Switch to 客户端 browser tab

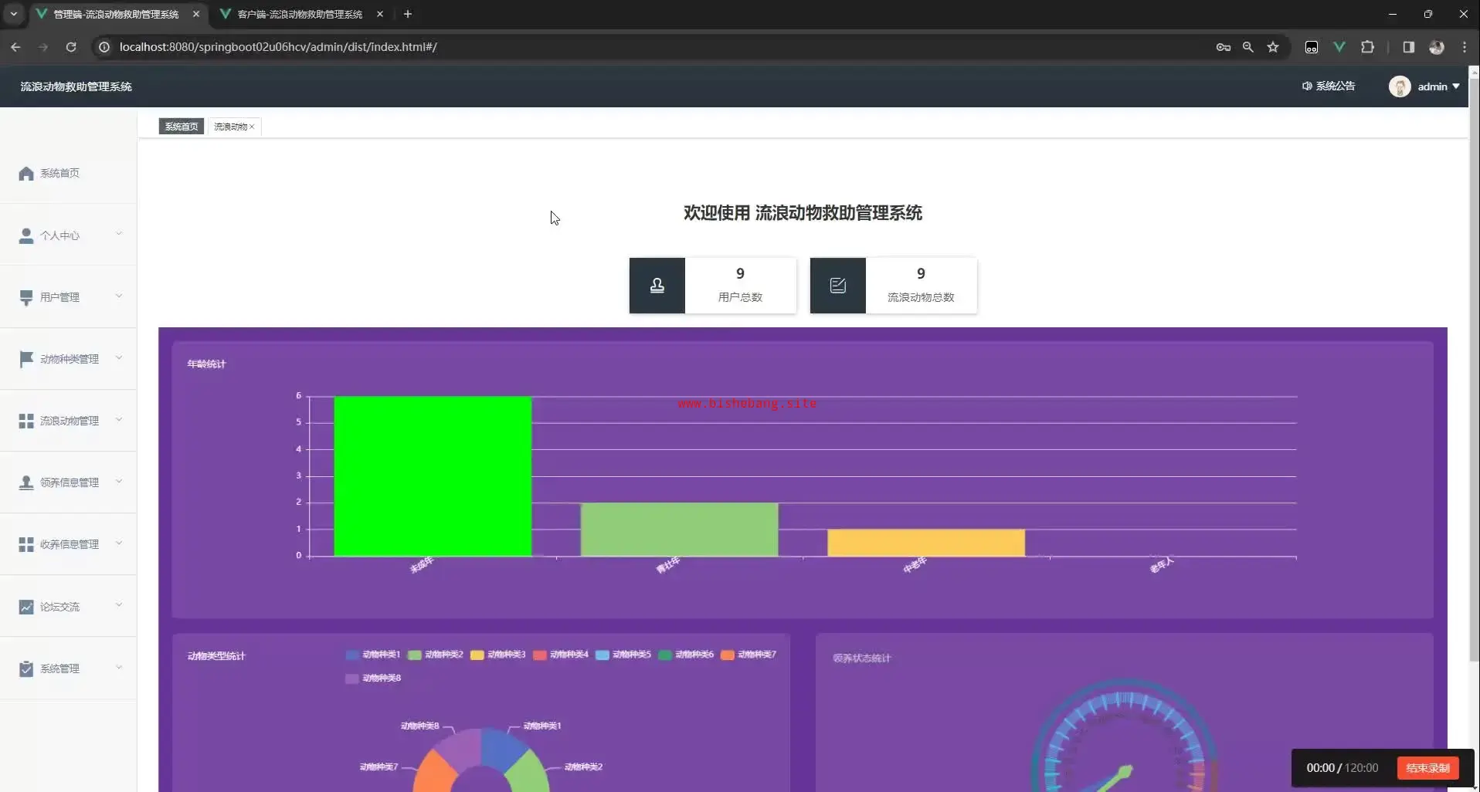coord(300,14)
